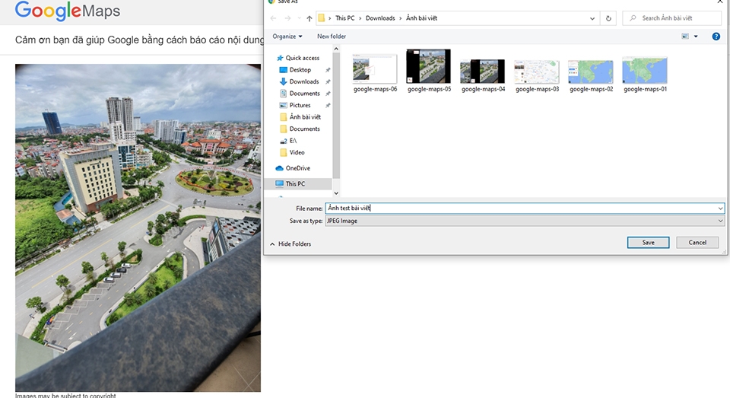730x398 pixels.
Task: Refresh the folder with the reload icon
Action: 608,18
